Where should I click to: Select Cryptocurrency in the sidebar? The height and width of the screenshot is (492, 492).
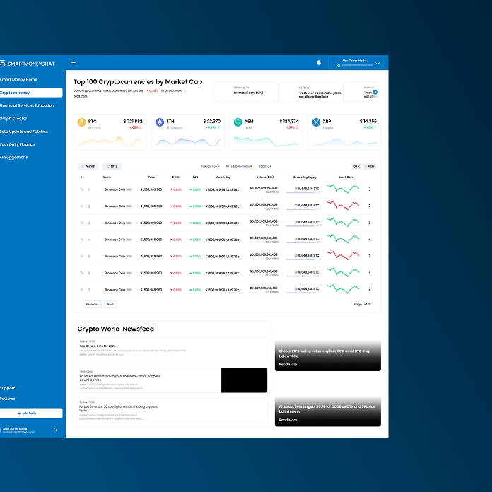[x=31, y=93]
